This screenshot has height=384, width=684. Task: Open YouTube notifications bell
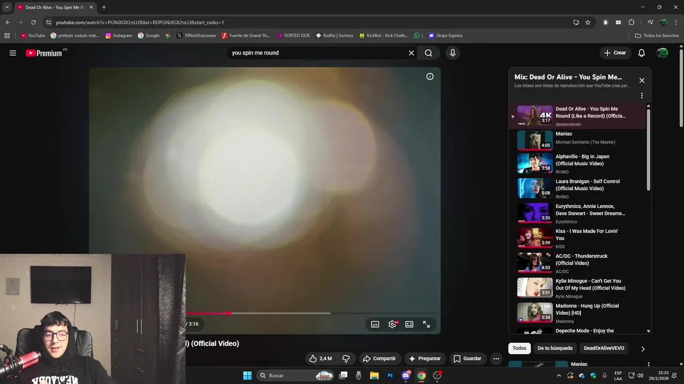[x=642, y=53]
